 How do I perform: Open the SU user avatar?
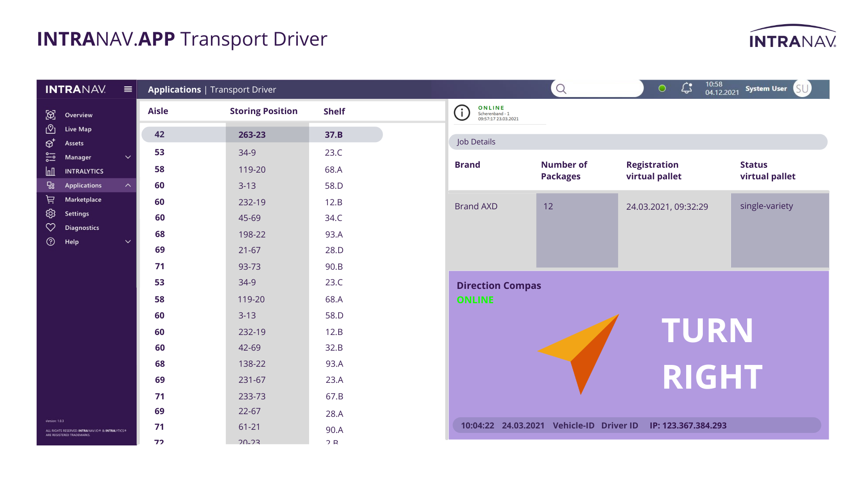tap(802, 89)
